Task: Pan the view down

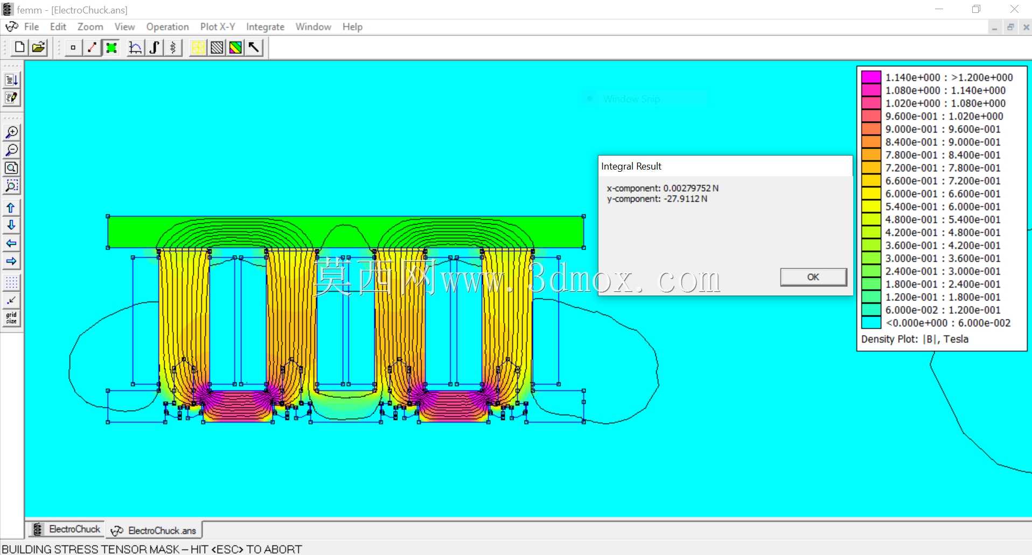Action: (x=11, y=225)
